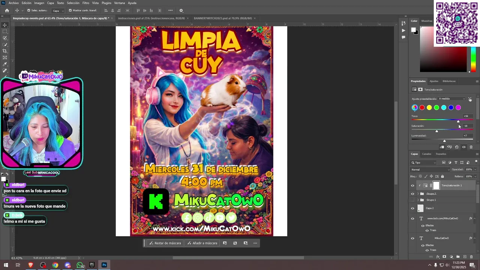Filter layers by text type
The image size is (480, 270).
coord(456,162)
